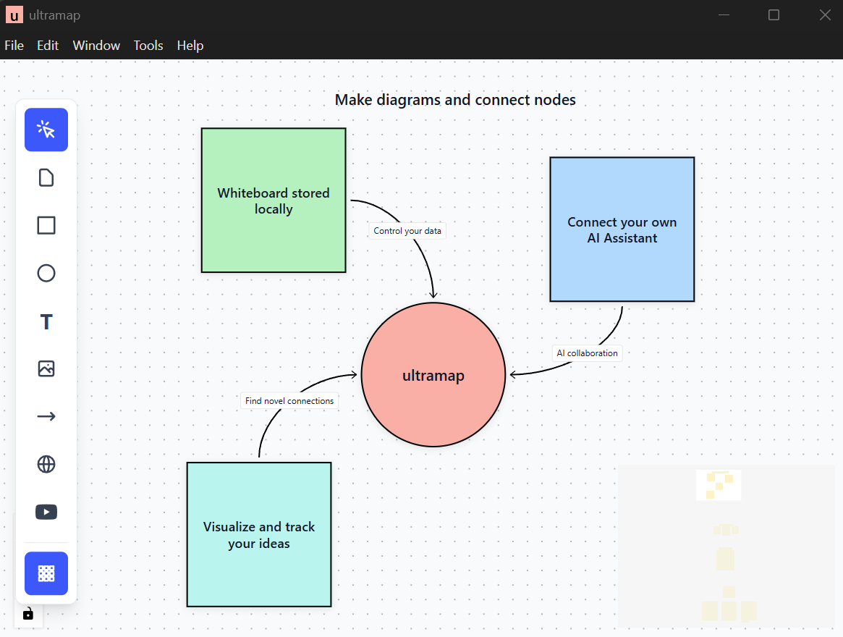Select the pointer selection tool
Viewport: 843px width, 637px height.
pos(46,130)
